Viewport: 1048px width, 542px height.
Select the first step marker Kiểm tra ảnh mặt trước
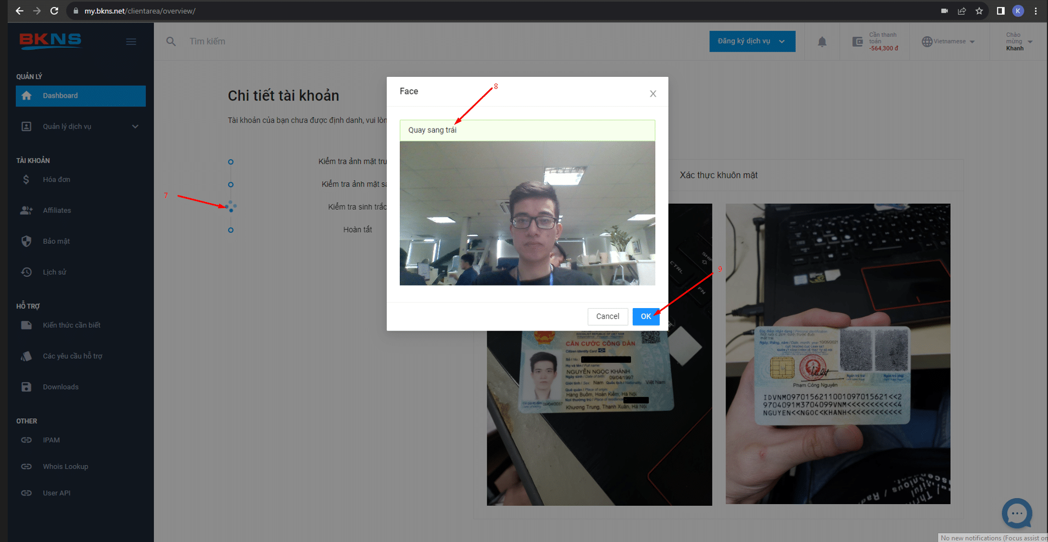[231, 162]
